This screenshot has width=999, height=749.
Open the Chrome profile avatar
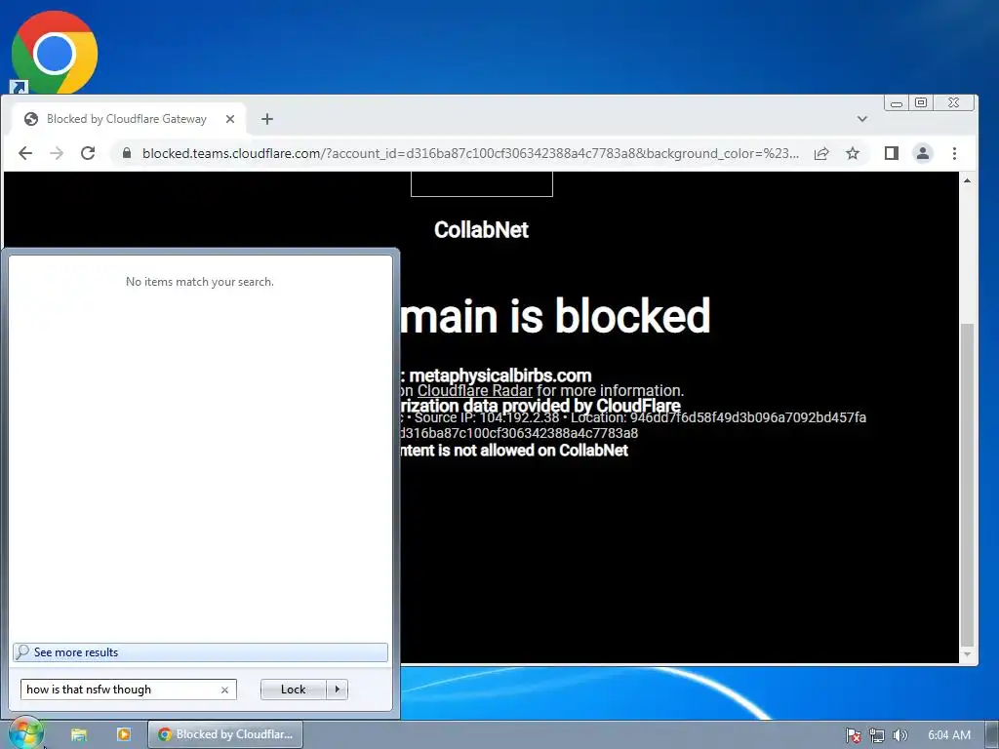click(x=923, y=153)
